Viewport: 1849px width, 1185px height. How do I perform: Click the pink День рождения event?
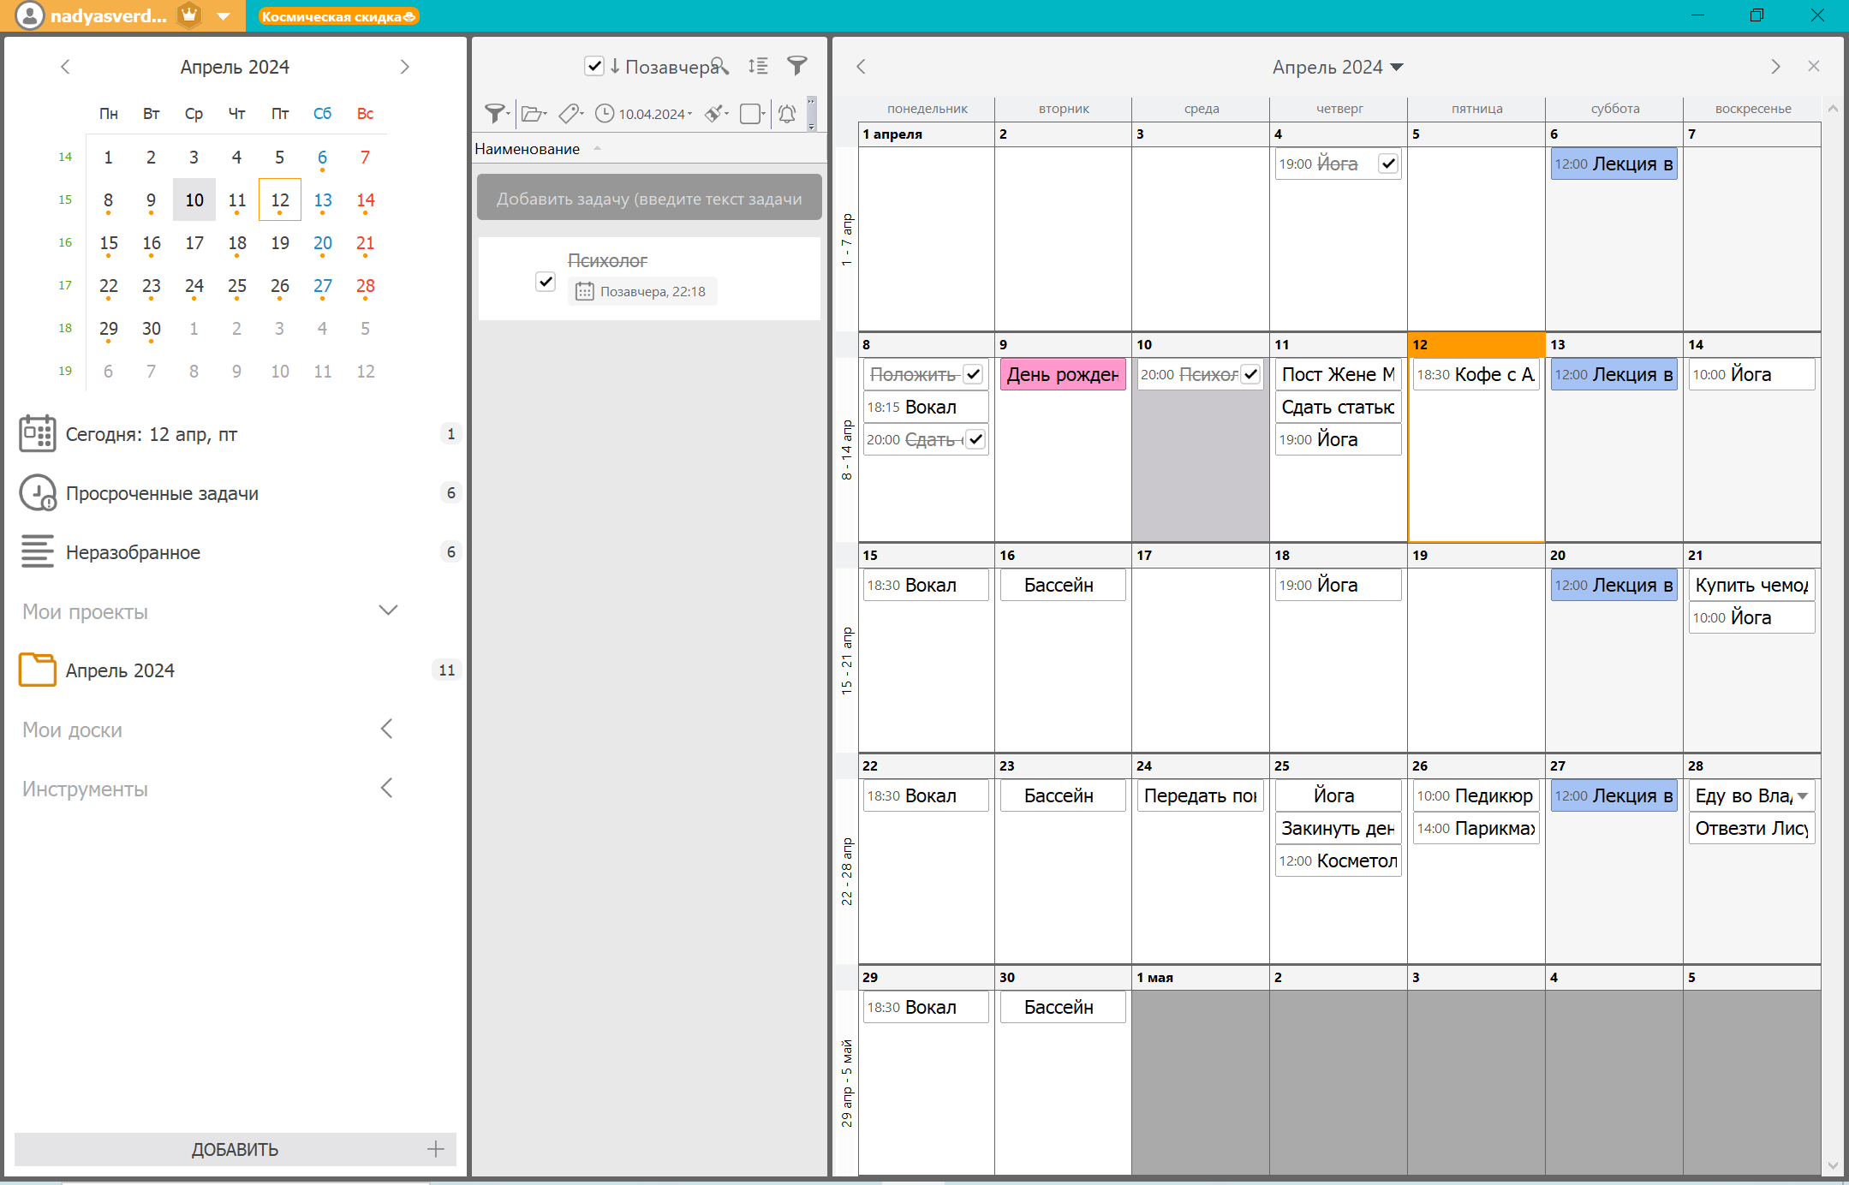1062,374
